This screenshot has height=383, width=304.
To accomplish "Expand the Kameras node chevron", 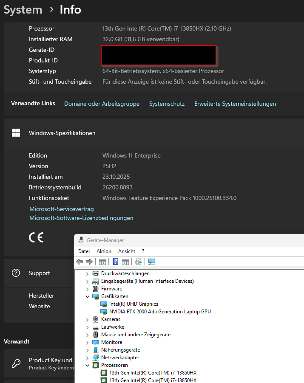I will 87,319.
